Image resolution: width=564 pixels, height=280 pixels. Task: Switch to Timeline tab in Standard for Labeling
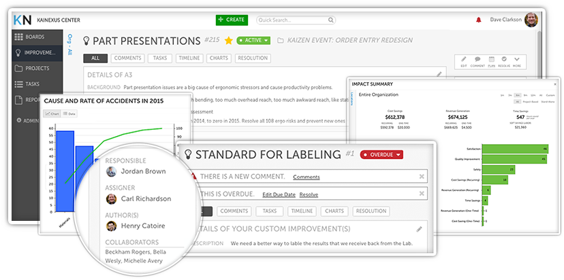[302, 211]
